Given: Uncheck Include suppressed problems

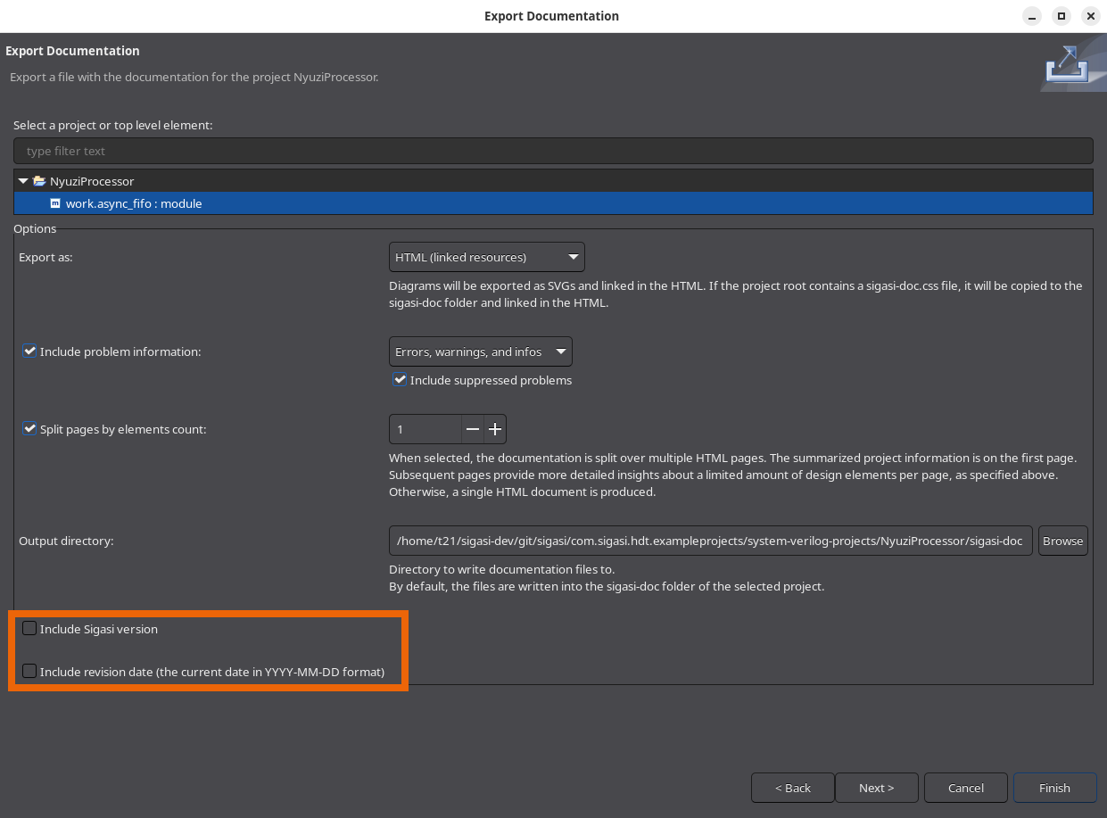Looking at the screenshot, I should 401,380.
